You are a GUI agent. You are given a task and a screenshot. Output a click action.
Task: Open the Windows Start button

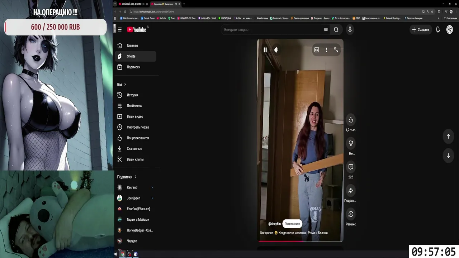tap(116, 254)
